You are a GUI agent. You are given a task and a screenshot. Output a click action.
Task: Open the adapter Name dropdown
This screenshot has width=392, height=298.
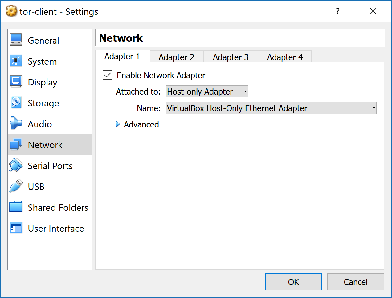coord(271,108)
